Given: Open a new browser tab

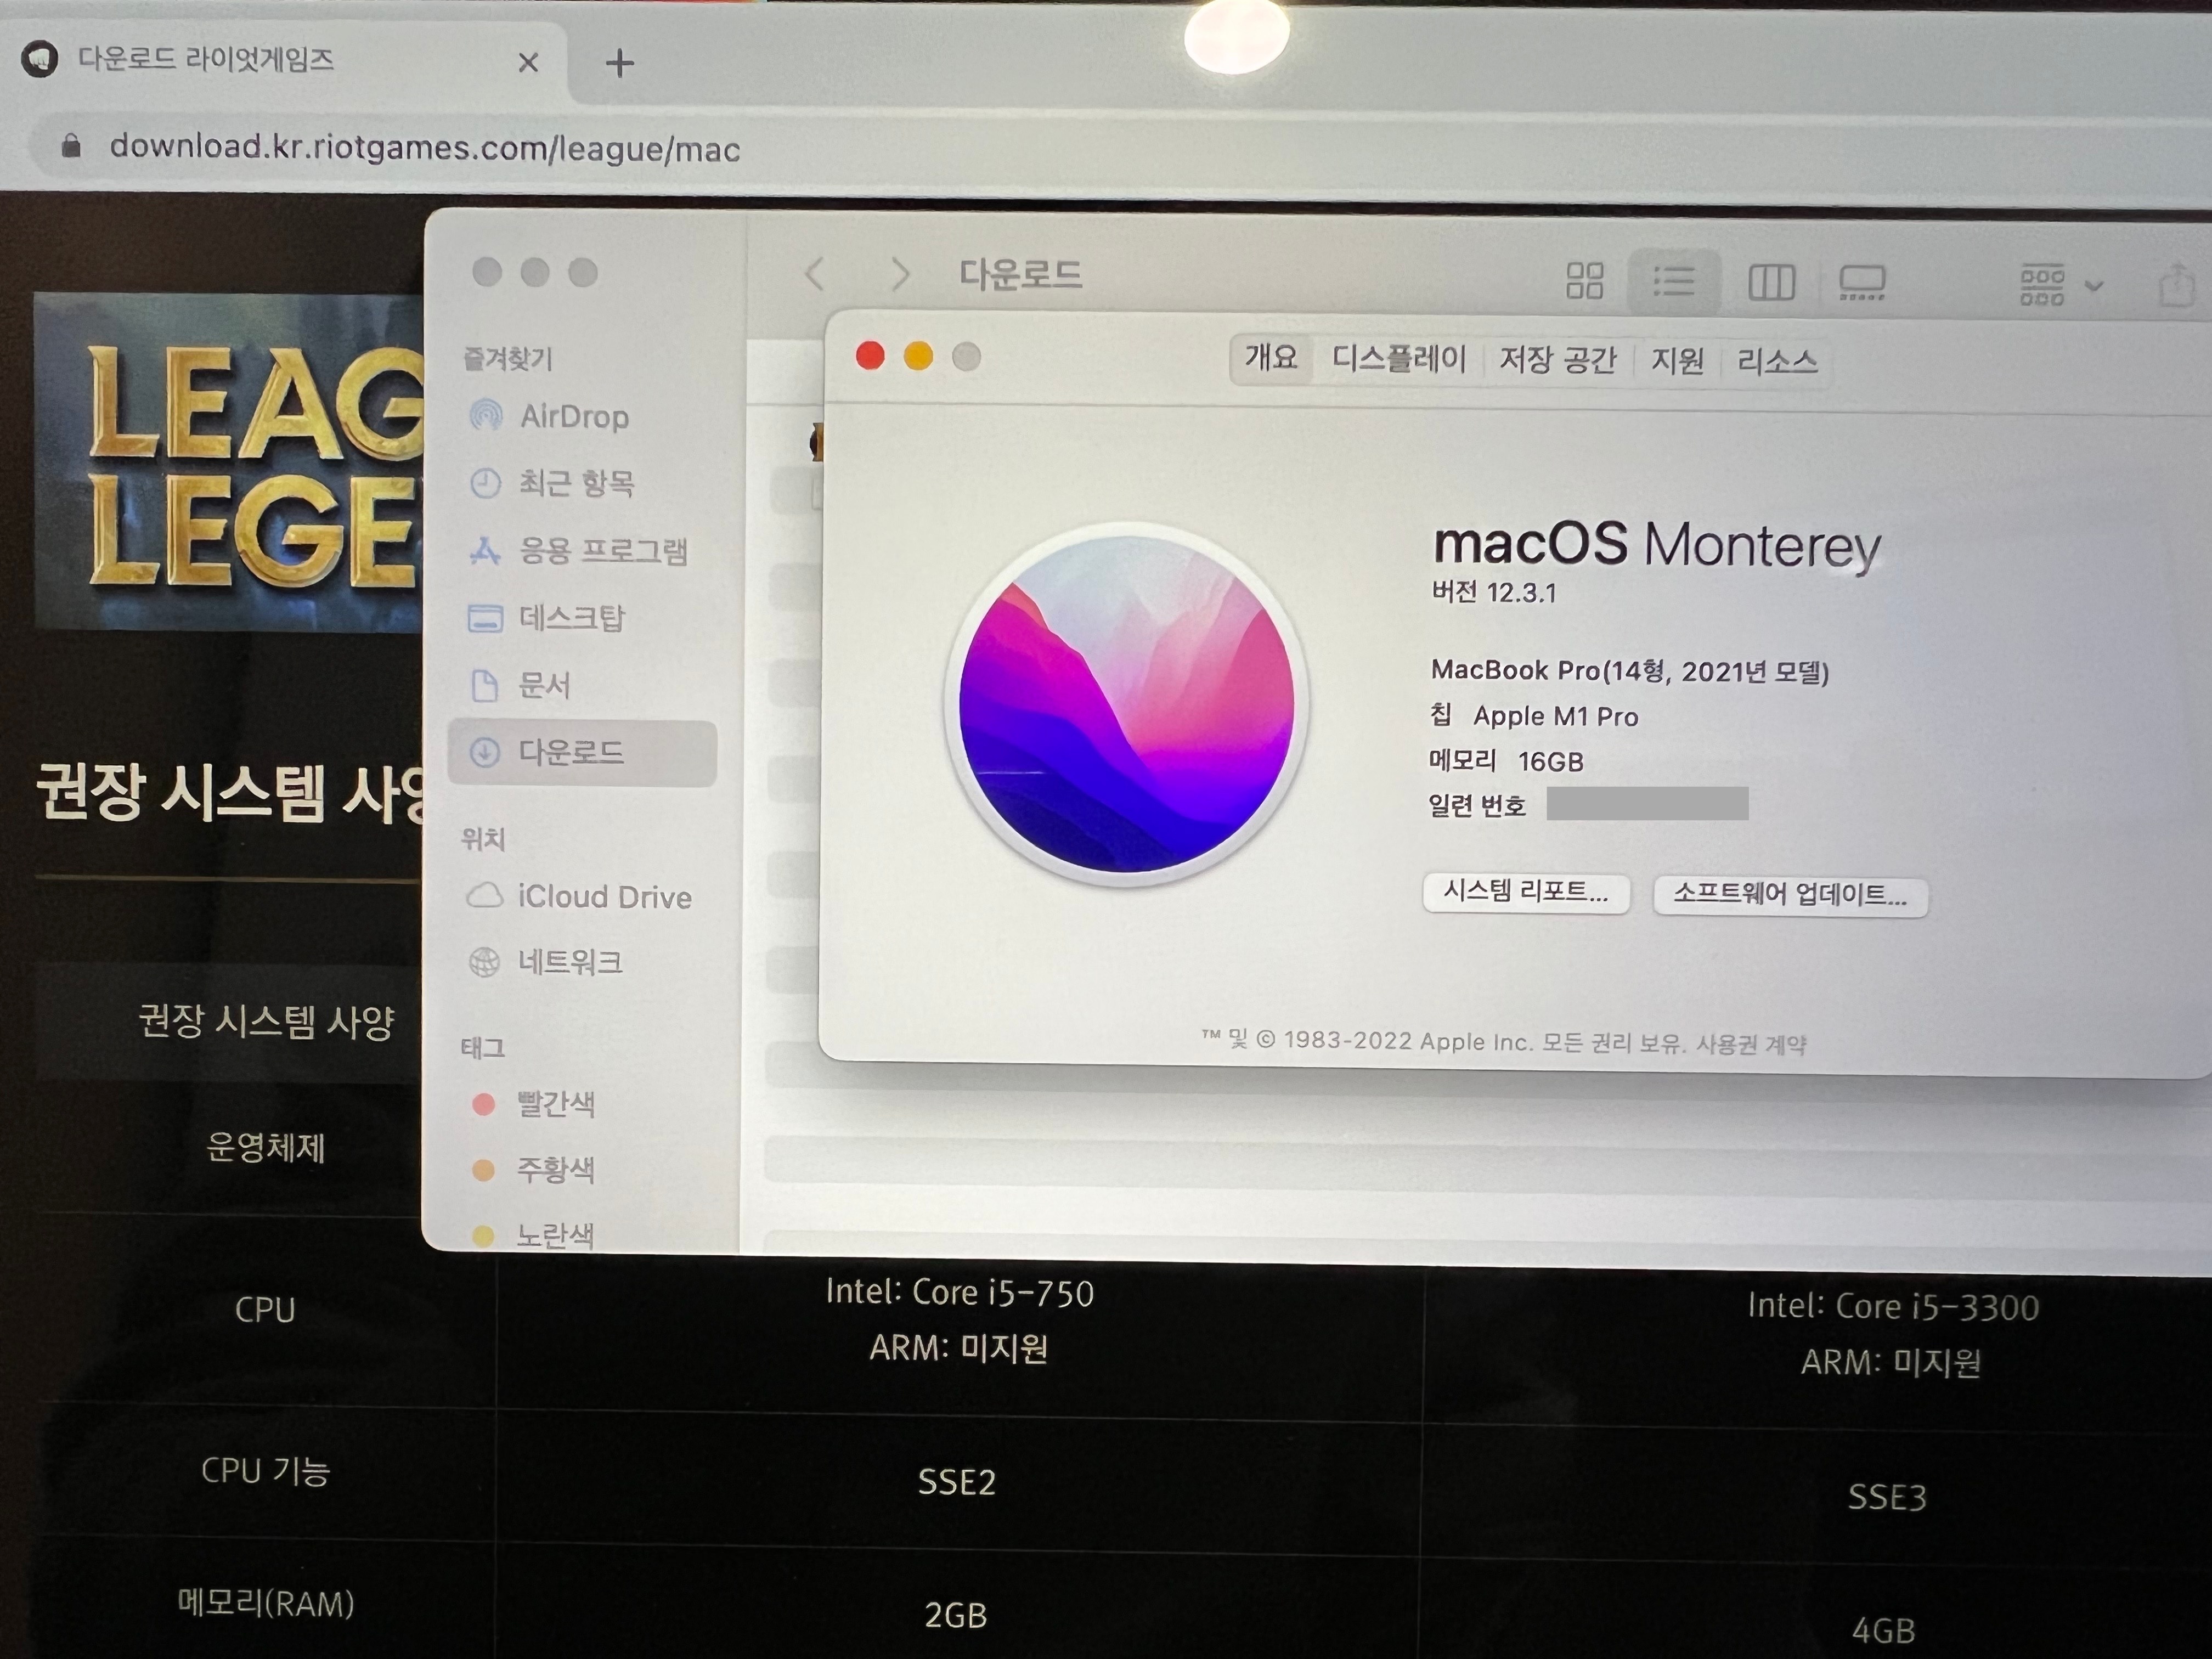Looking at the screenshot, I should pos(620,63).
